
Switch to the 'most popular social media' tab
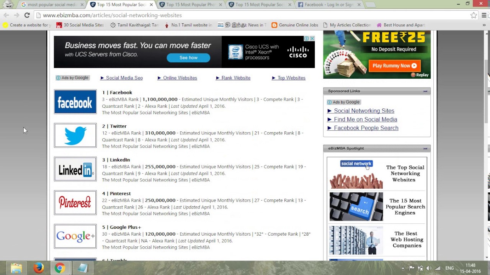point(52,5)
